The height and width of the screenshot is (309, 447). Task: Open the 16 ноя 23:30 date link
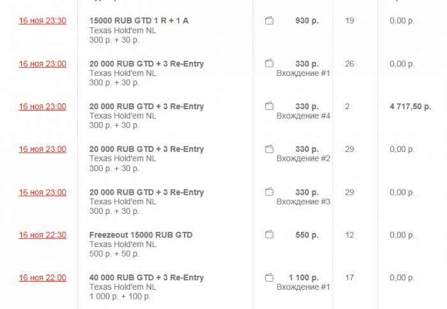click(42, 21)
